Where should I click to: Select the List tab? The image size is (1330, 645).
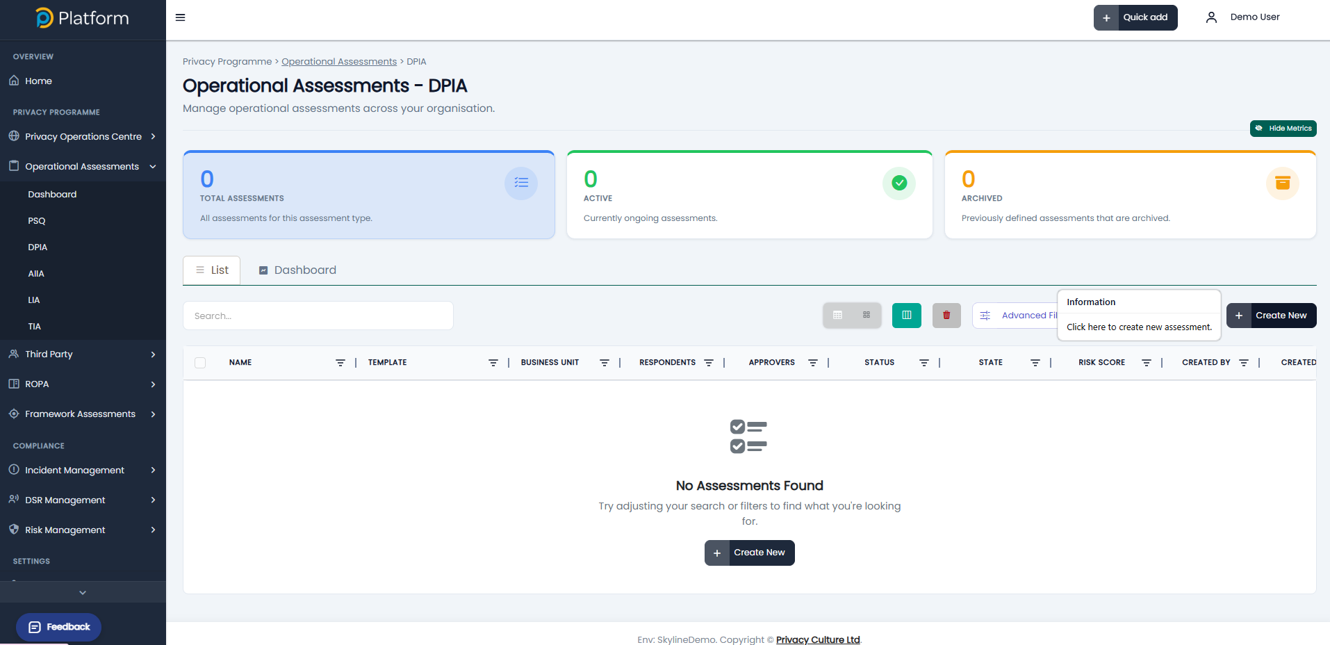click(x=212, y=270)
